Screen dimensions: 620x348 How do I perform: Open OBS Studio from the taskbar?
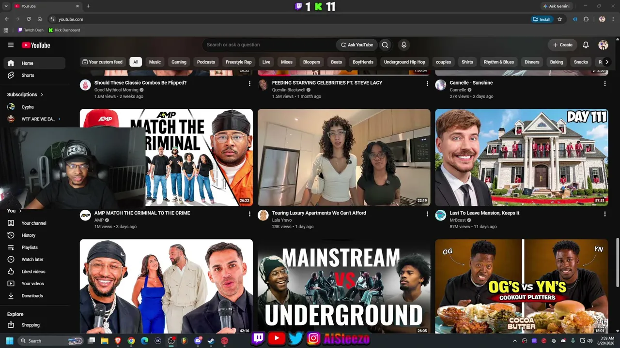(x=171, y=341)
